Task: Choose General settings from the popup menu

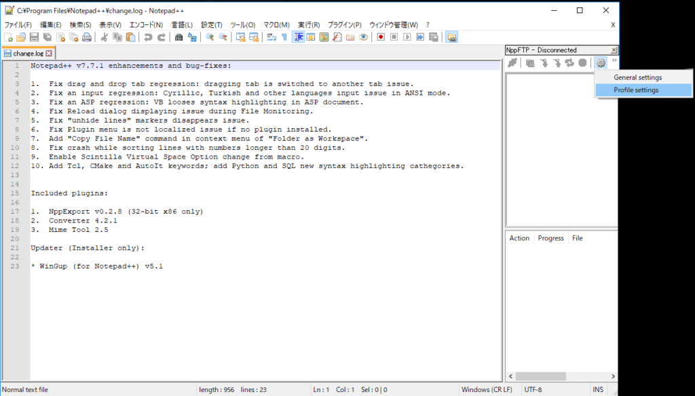Action: pyautogui.click(x=643, y=77)
